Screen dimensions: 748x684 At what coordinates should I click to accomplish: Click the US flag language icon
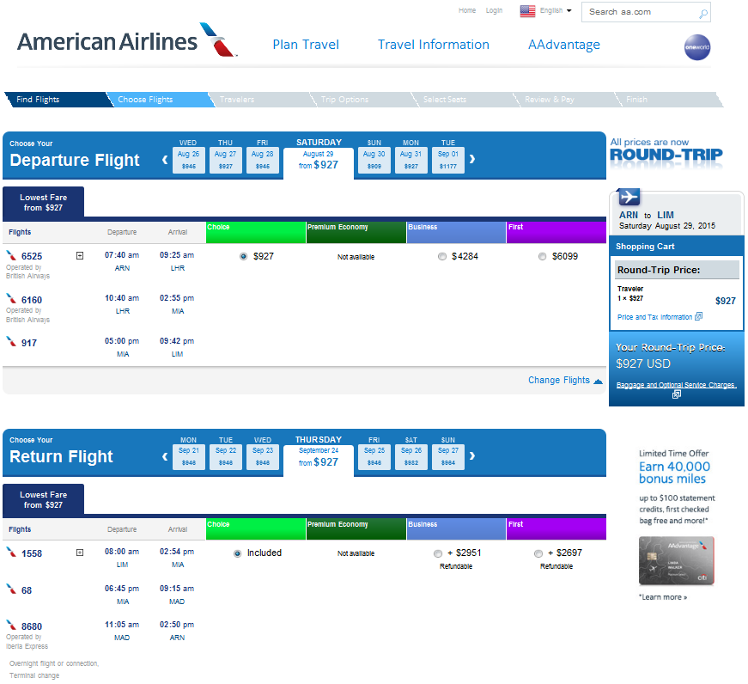pyautogui.click(x=527, y=11)
